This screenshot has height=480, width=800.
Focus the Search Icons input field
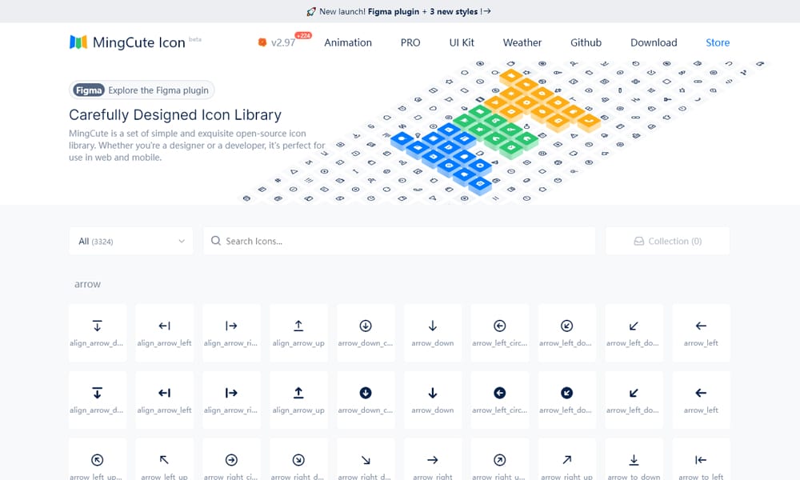point(399,241)
